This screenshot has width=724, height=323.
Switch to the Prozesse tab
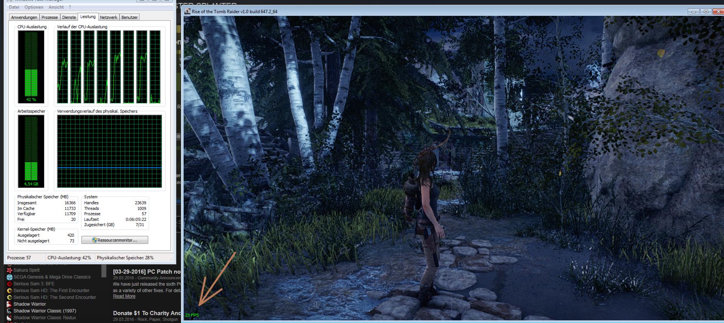click(50, 17)
